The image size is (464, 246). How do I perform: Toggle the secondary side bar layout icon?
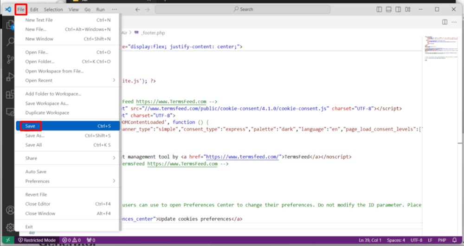(x=398, y=9)
